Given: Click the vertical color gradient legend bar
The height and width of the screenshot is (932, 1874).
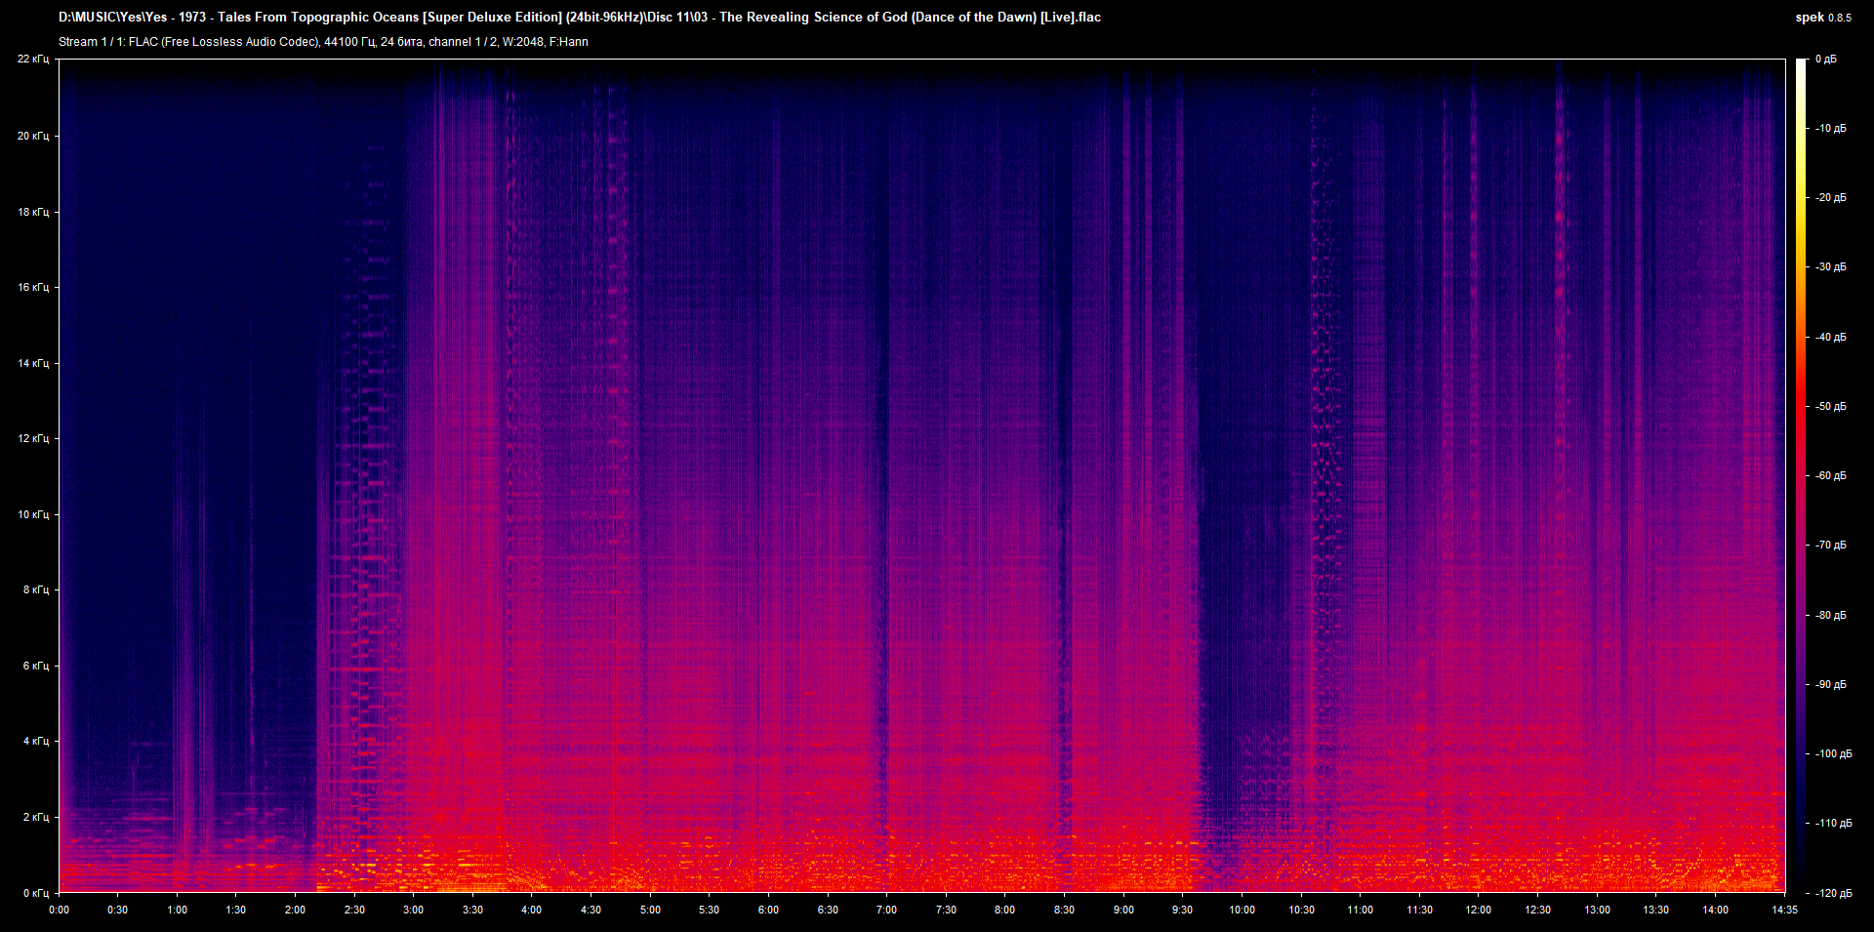Looking at the screenshot, I should 1802,476.
